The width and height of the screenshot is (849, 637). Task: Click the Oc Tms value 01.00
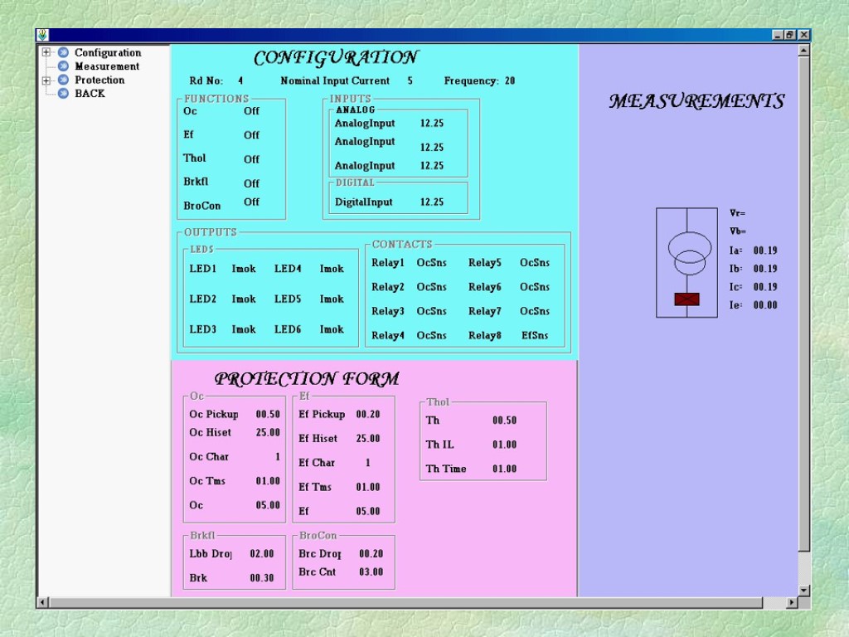point(268,481)
